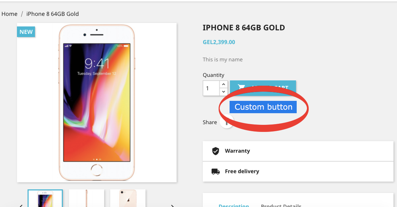Select the side-view iPhone thumbnail

(87, 198)
